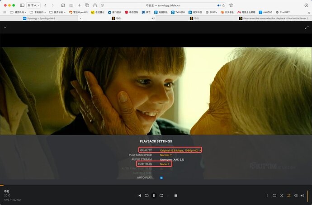Uncheck the Auto Play checkbox
The width and height of the screenshot is (312, 205).
[161, 178]
